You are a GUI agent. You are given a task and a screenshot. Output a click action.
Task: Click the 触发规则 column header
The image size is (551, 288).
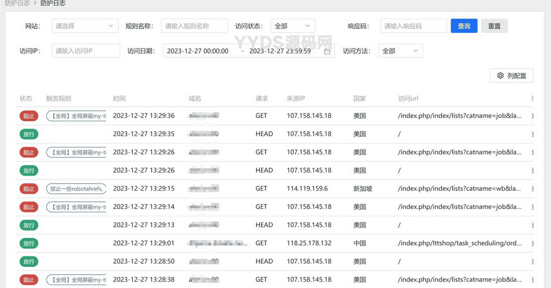(59, 98)
